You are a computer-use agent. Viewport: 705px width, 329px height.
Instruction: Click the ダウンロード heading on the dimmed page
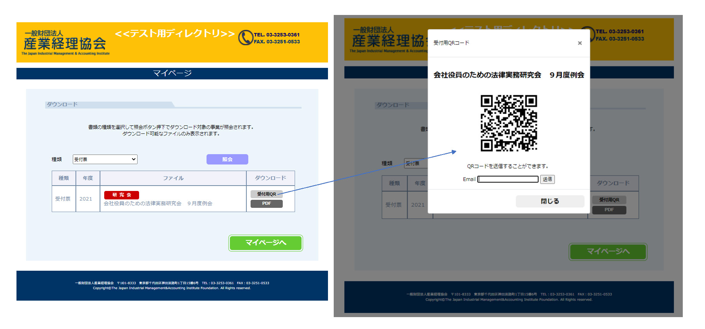(393, 105)
